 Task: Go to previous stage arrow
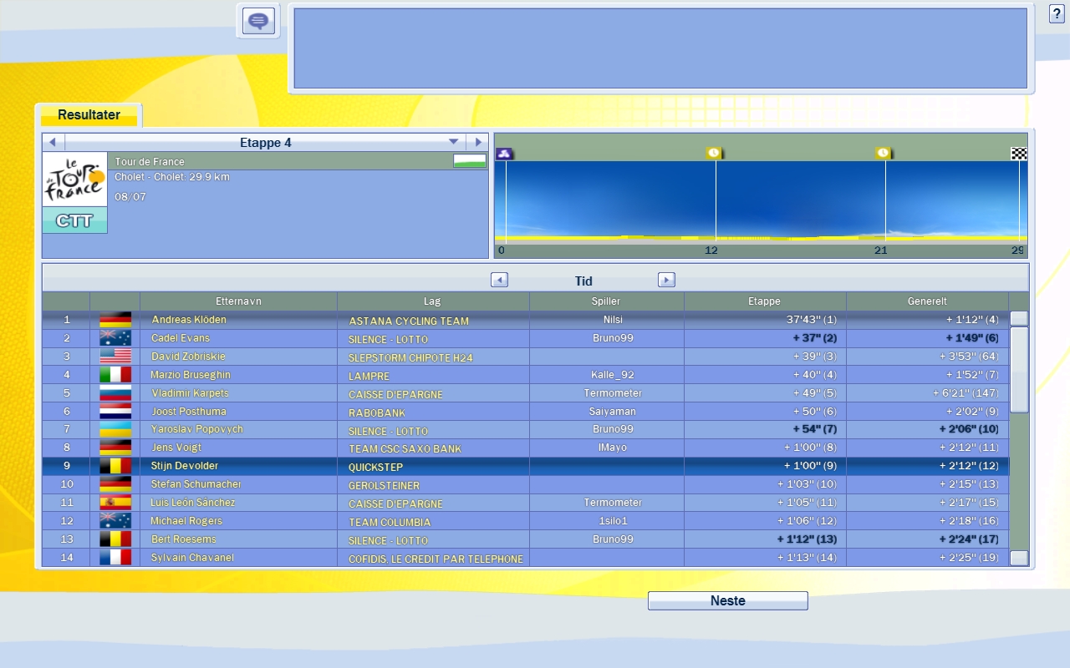click(53, 142)
